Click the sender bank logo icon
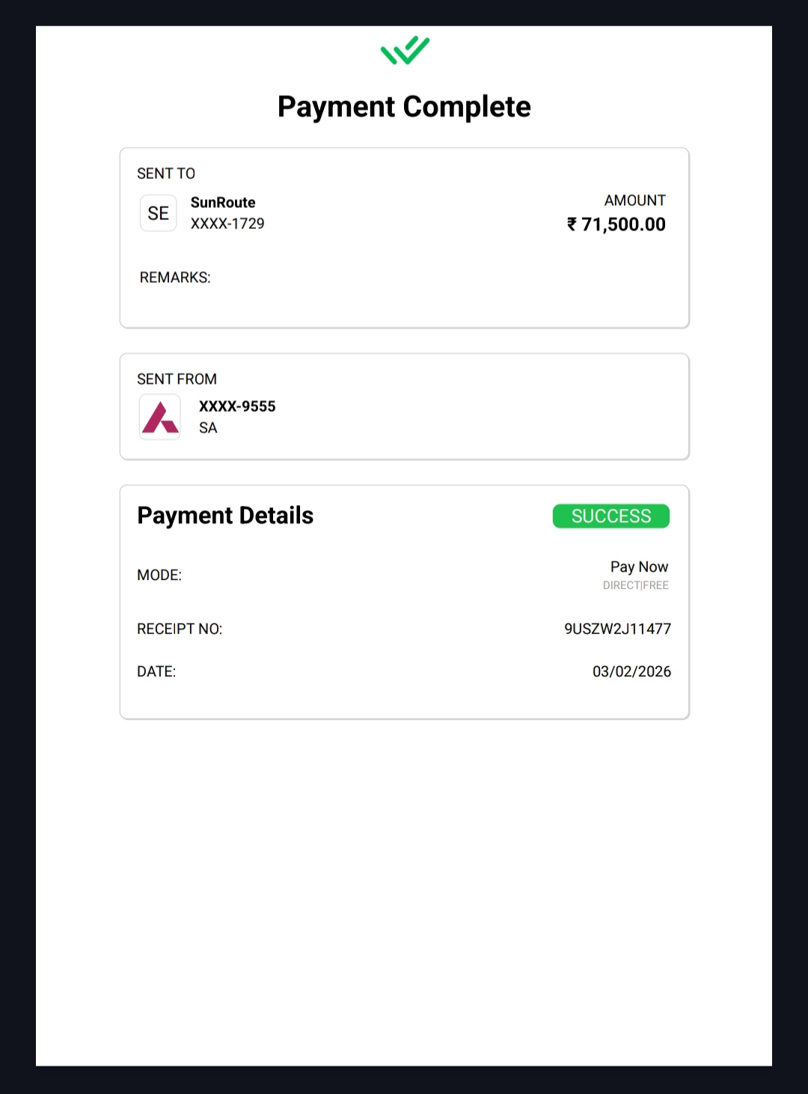The width and height of the screenshot is (808, 1094). coord(160,417)
